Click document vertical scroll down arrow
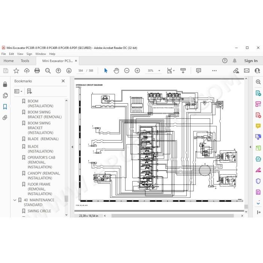 pyautogui.click(x=246, y=212)
